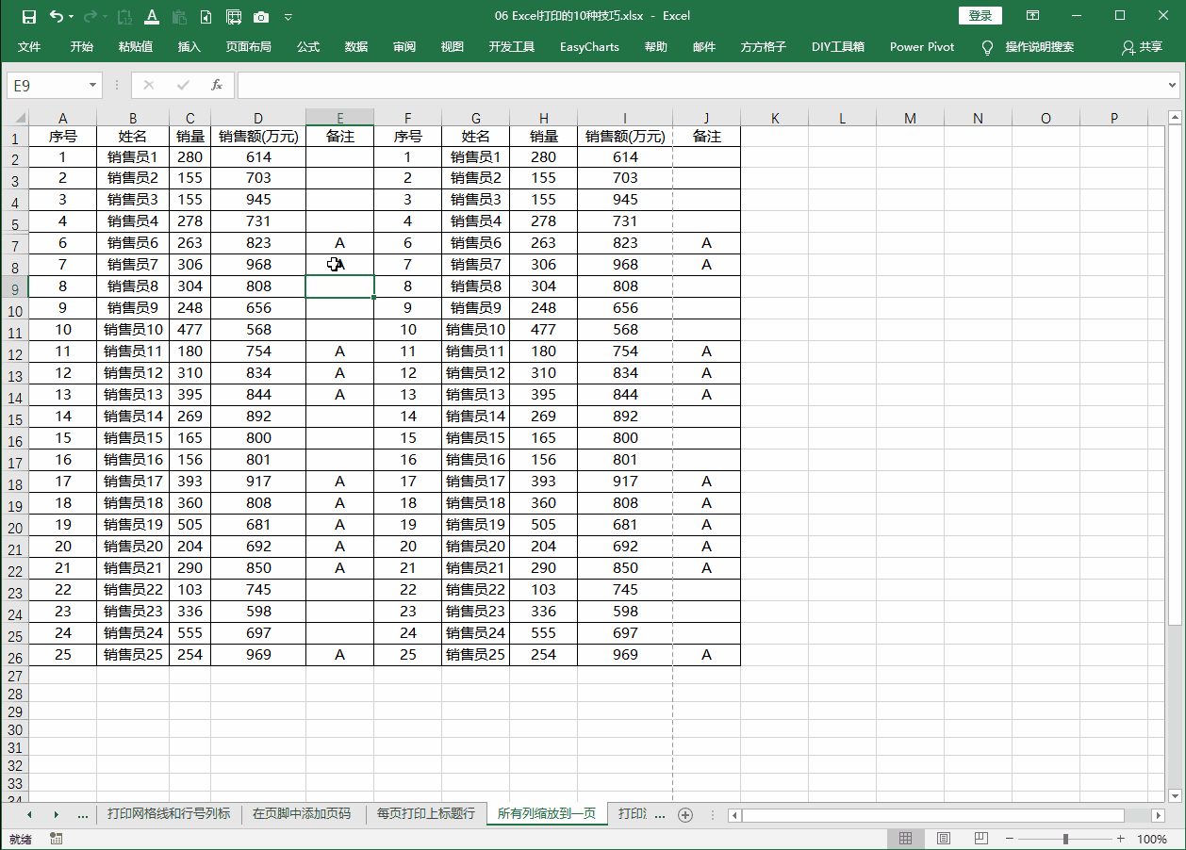
Task: Click sheet tab scroll right arrow
Action: pos(56,814)
